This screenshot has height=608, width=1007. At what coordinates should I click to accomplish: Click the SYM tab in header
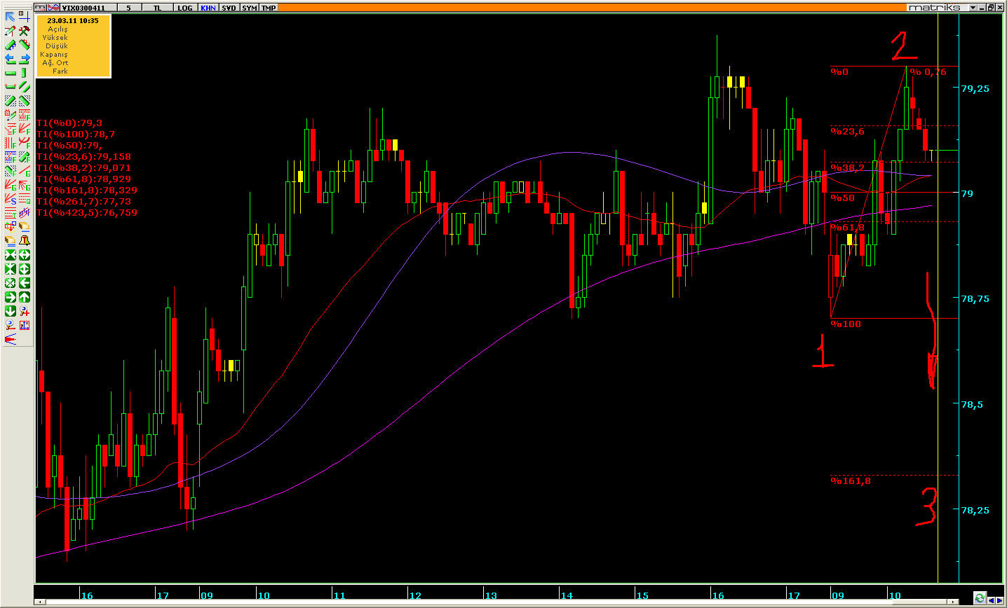pyautogui.click(x=249, y=7)
